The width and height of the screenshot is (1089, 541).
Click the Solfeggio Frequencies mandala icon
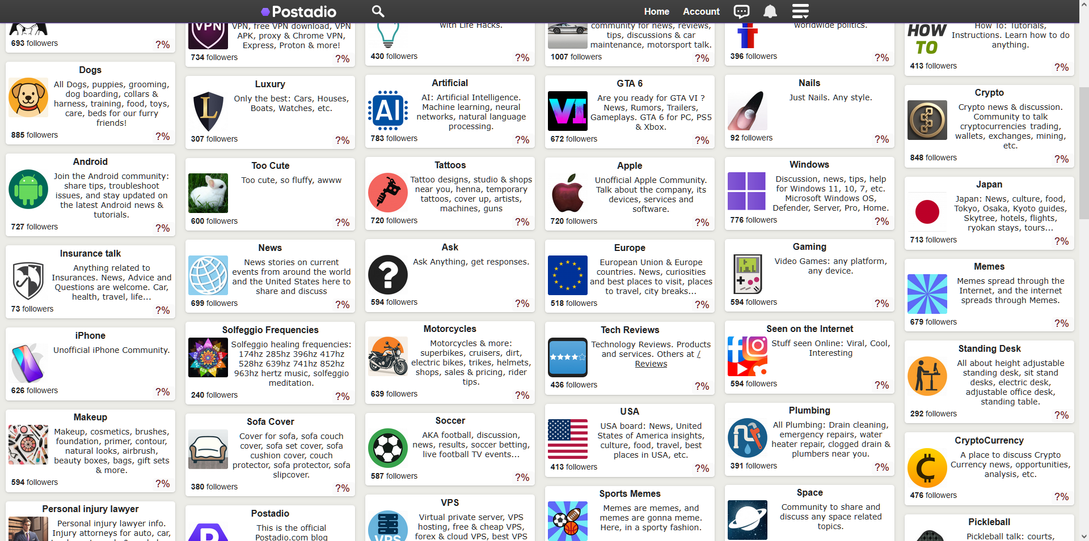208,357
